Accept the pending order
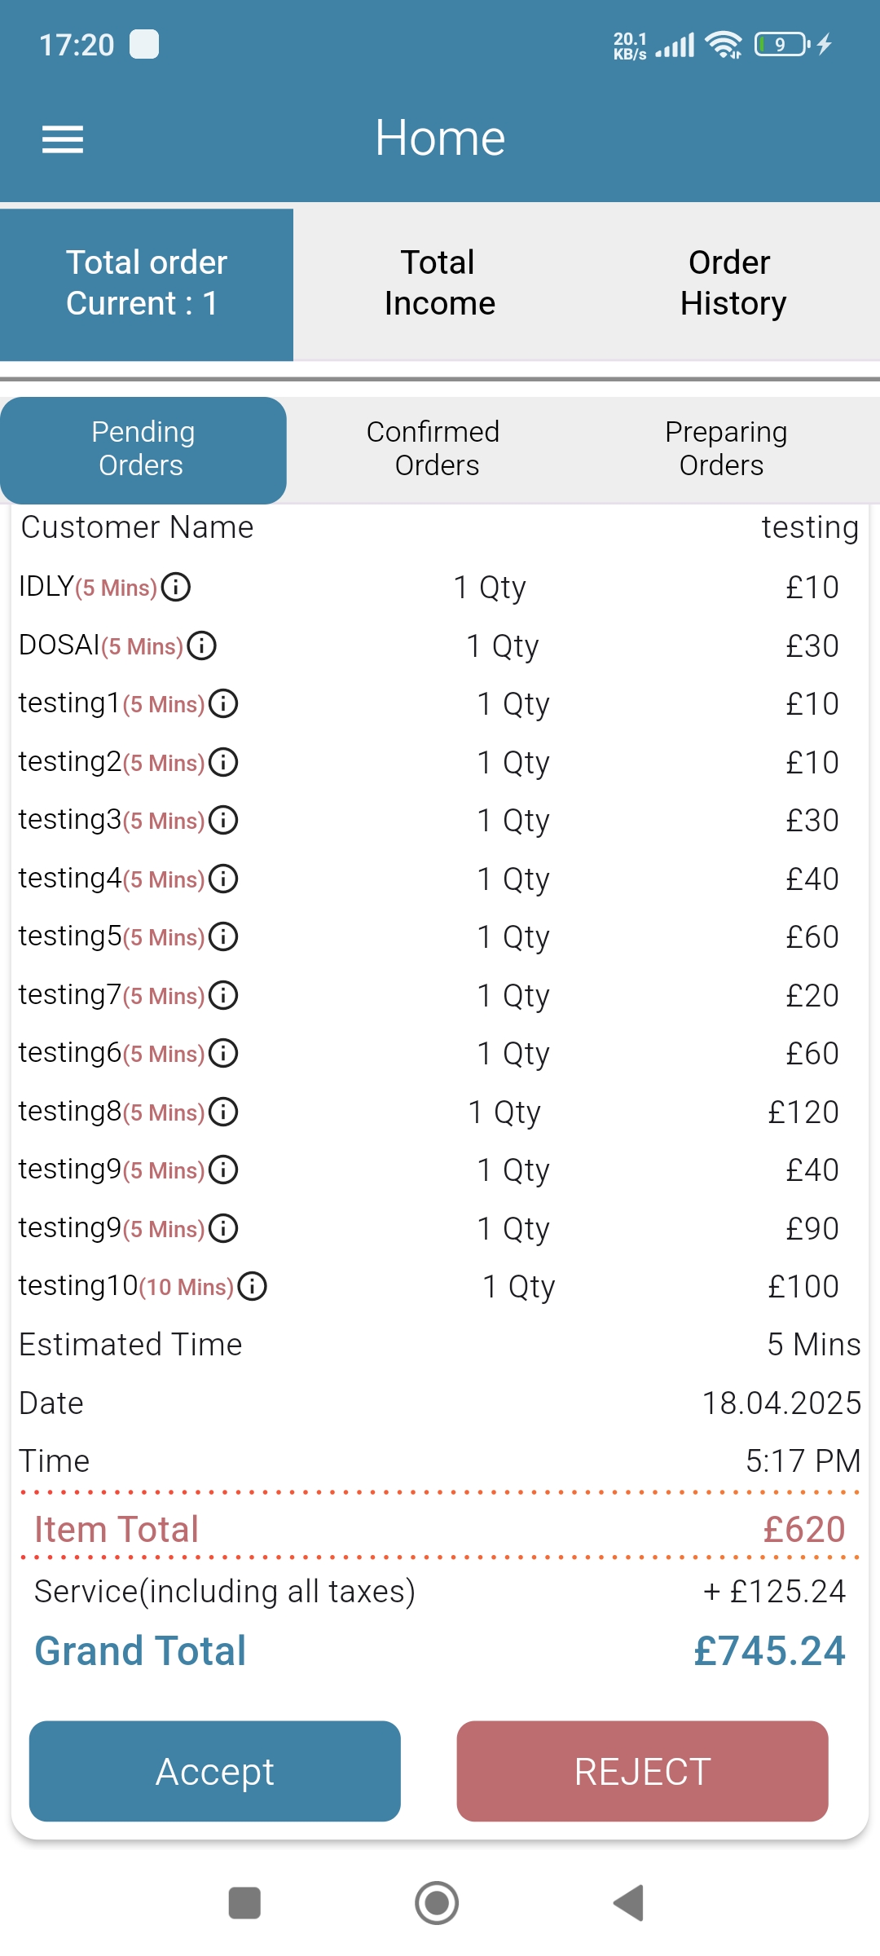 pyautogui.click(x=215, y=1771)
